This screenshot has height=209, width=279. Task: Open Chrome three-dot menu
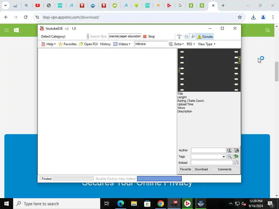point(273,17)
